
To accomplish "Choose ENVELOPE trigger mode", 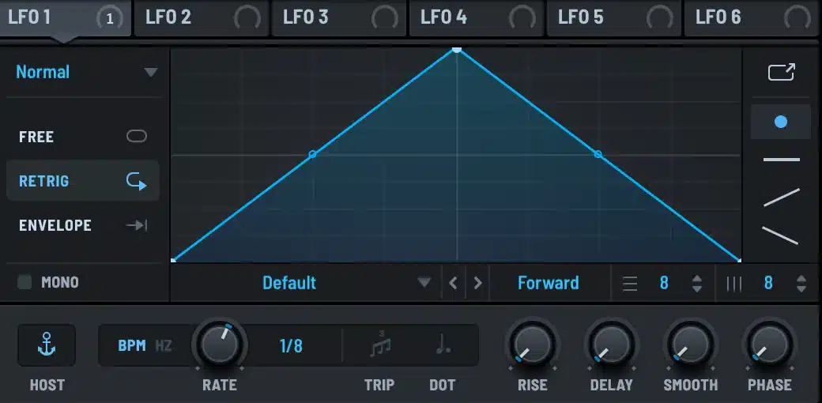I will (x=83, y=225).
